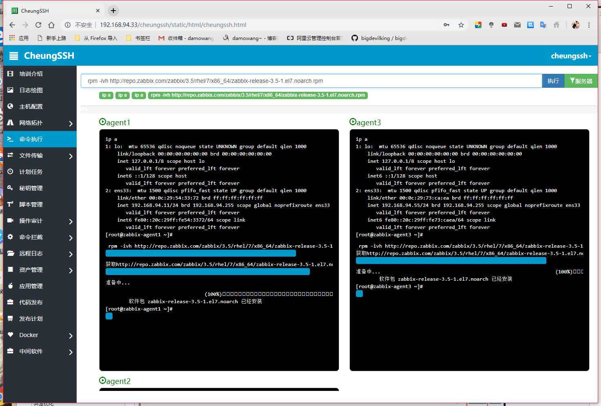601x406 pixels.
Task: Open browser home page
Action: coord(51,25)
